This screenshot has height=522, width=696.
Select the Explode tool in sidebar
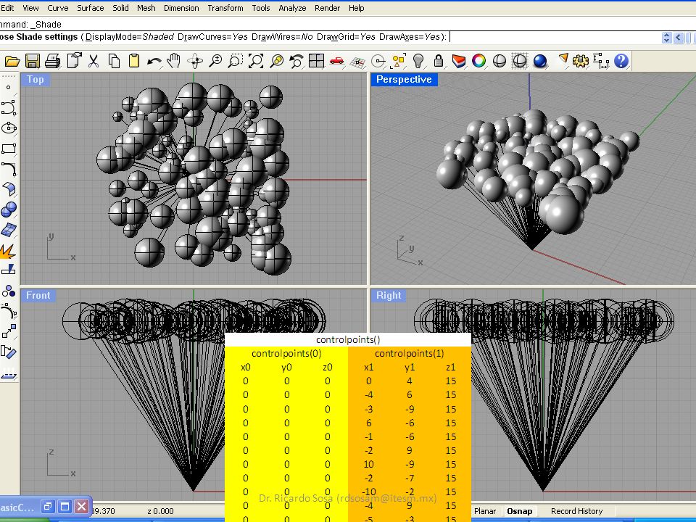pos(8,252)
